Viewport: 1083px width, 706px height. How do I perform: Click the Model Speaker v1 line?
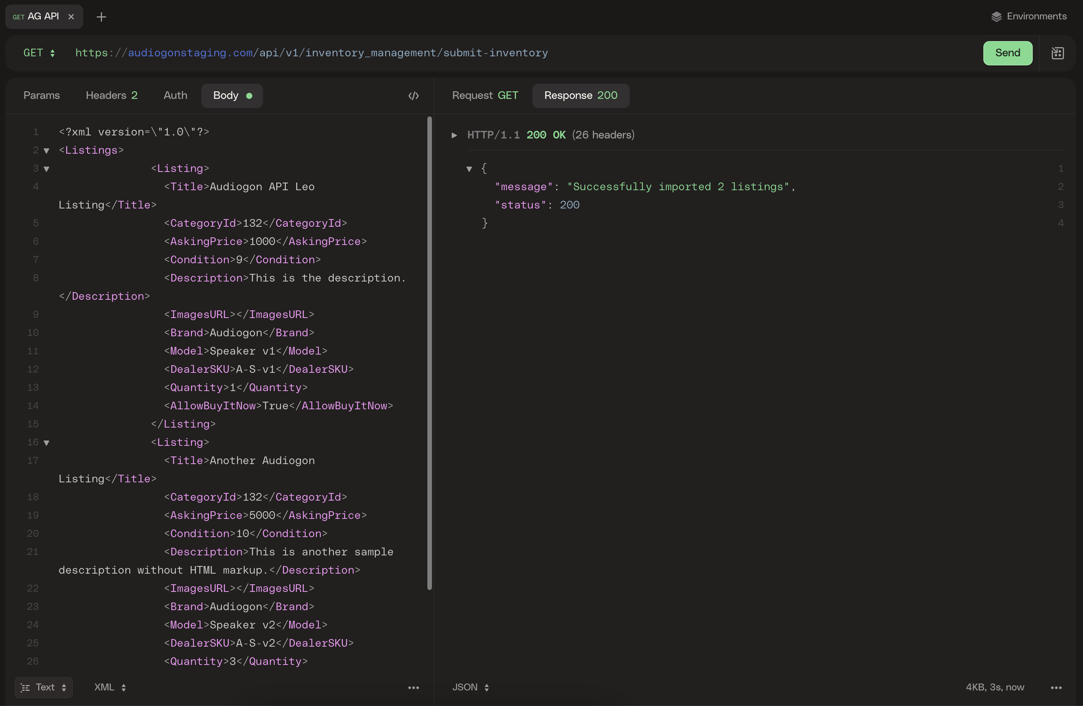click(x=245, y=351)
